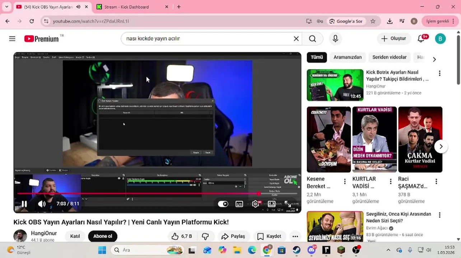Open the YouTube hamburger guide menu
Screen dimensions: 461x258
coord(12,39)
